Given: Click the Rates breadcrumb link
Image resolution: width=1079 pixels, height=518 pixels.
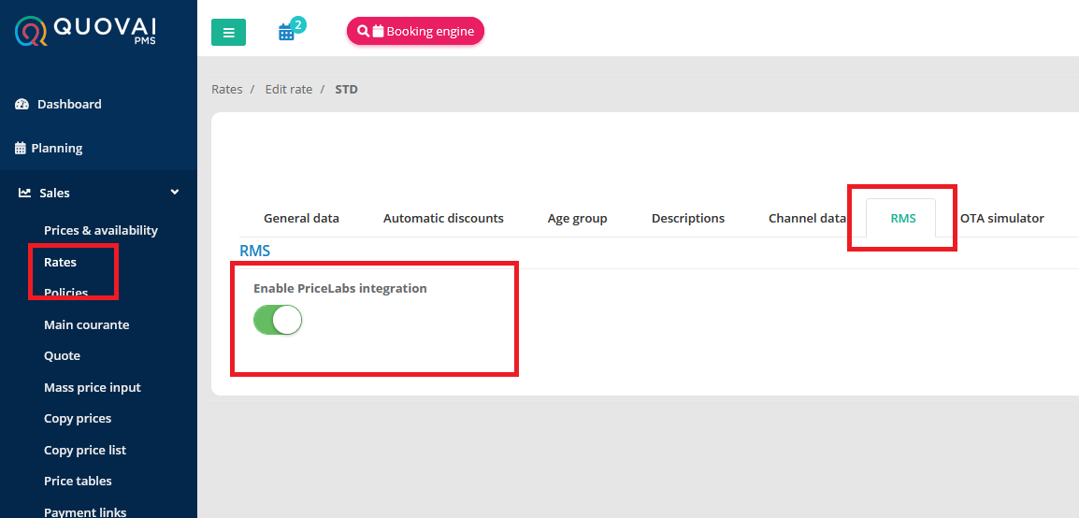Looking at the screenshot, I should pyautogui.click(x=226, y=89).
